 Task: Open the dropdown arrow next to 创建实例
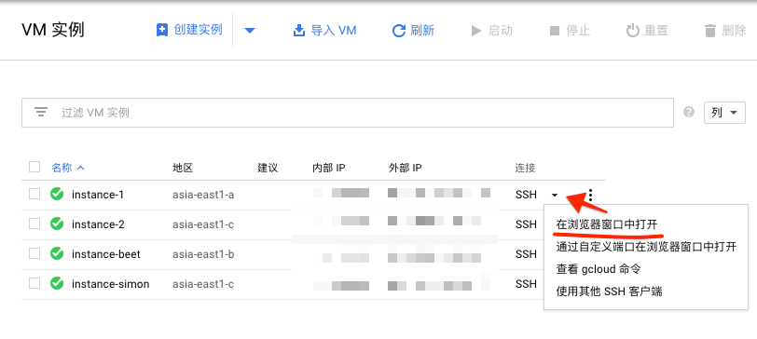tap(249, 31)
